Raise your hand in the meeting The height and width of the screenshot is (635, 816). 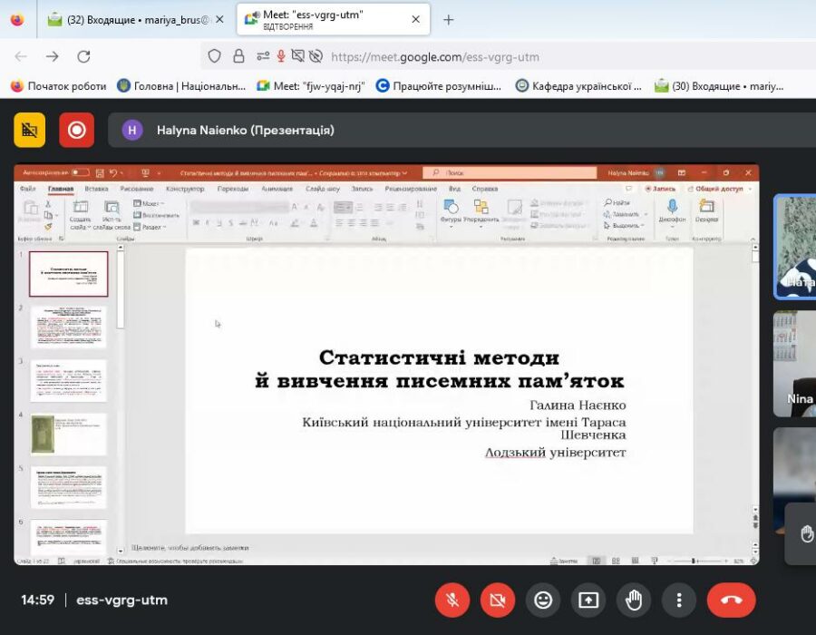(x=633, y=600)
